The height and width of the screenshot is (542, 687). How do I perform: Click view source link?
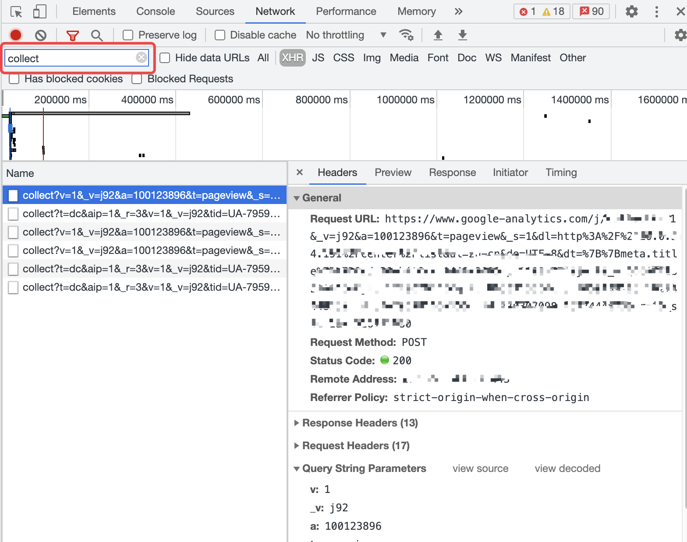click(x=481, y=468)
